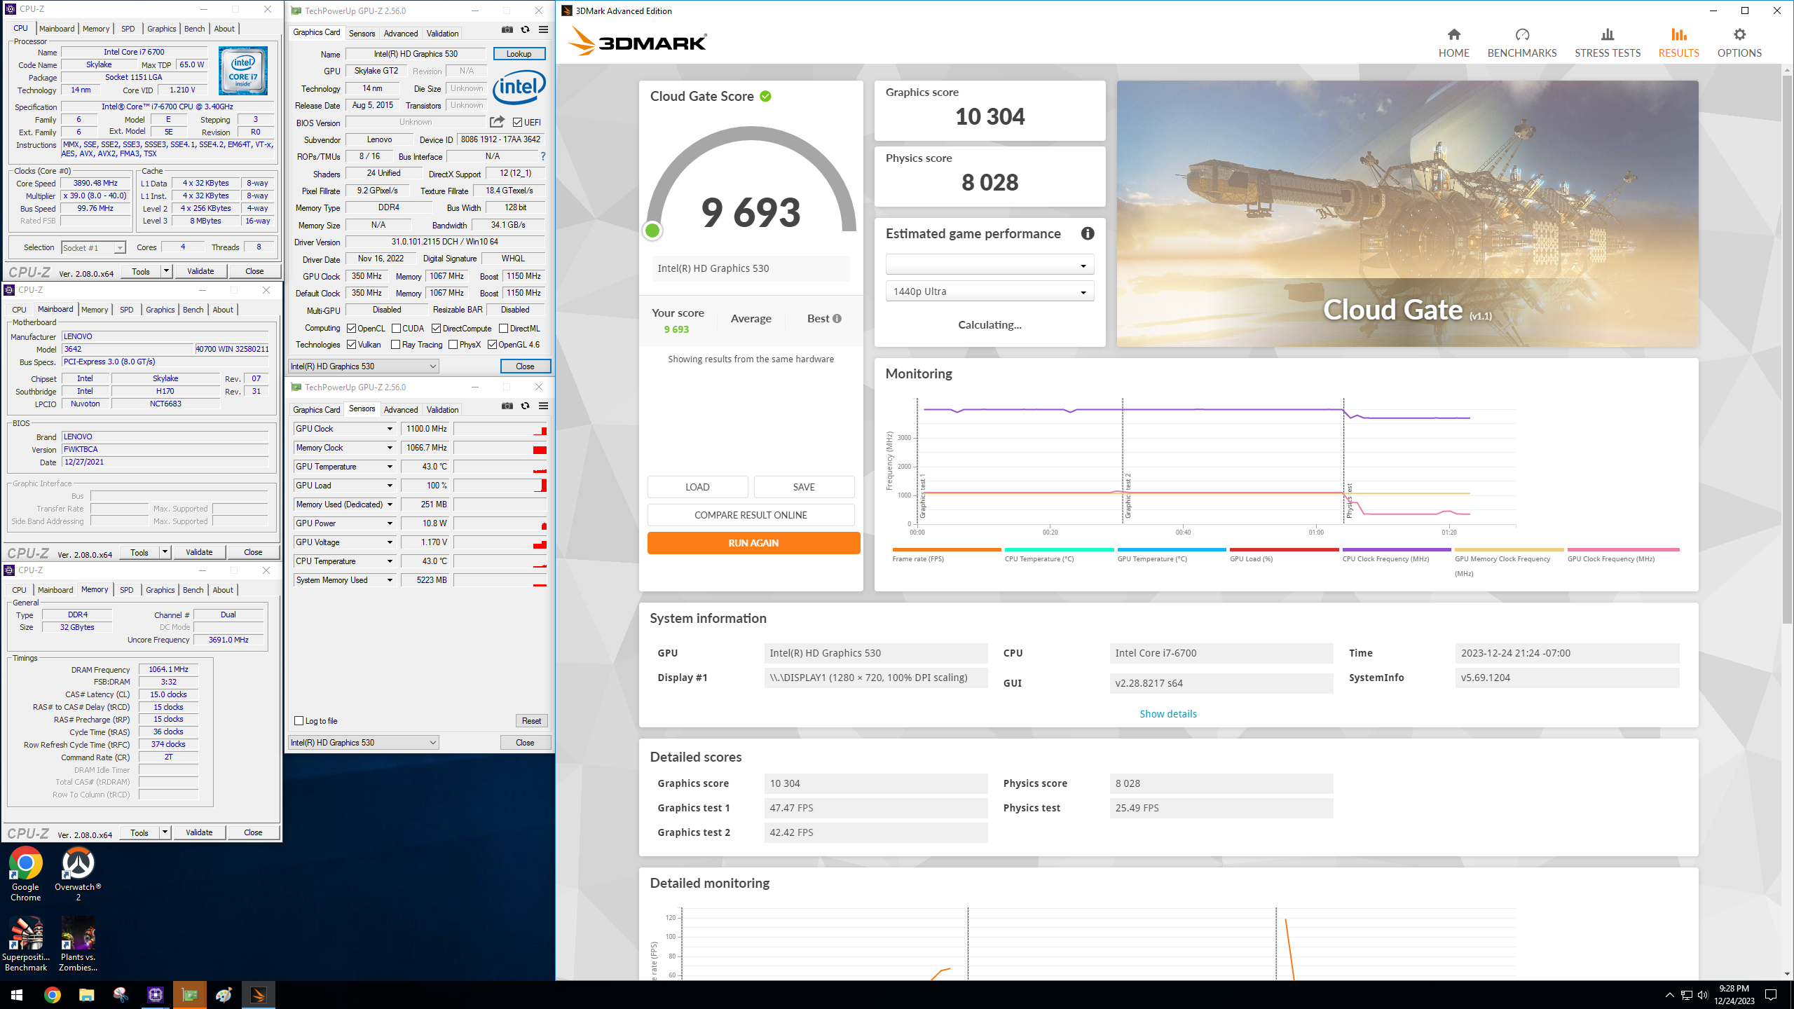Open Google Chrome desktop shortcut

tap(25, 874)
